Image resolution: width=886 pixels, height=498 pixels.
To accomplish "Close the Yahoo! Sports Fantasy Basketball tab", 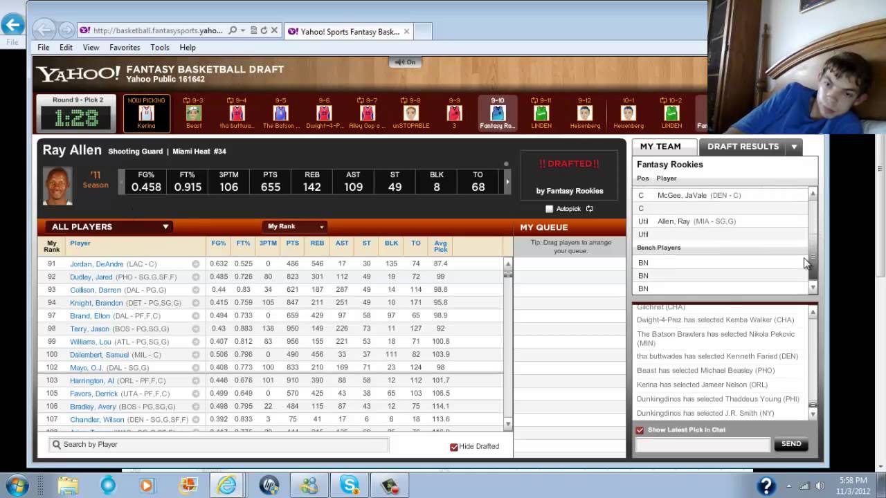I will coord(406,31).
